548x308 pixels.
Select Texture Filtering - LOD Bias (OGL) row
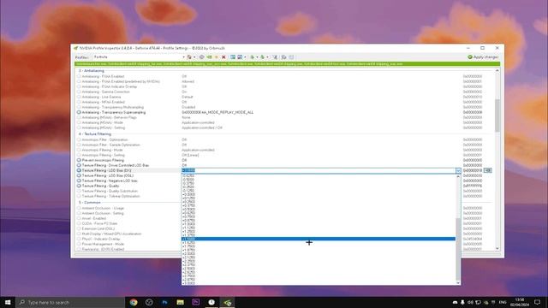click(108, 175)
